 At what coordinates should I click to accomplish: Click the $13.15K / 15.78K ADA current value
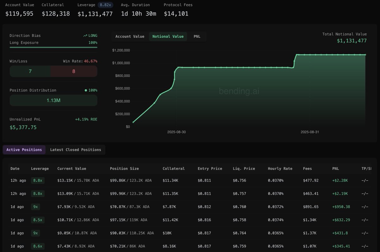pos(78,180)
